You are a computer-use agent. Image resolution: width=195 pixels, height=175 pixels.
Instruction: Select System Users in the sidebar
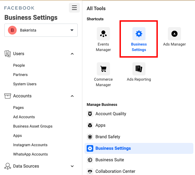(x=25, y=84)
